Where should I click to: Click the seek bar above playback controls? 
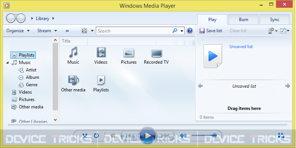pos(148,125)
